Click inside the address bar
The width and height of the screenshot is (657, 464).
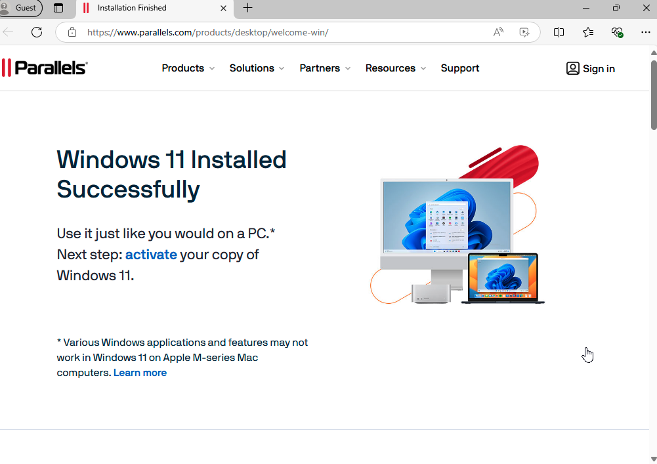tap(263, 32)
